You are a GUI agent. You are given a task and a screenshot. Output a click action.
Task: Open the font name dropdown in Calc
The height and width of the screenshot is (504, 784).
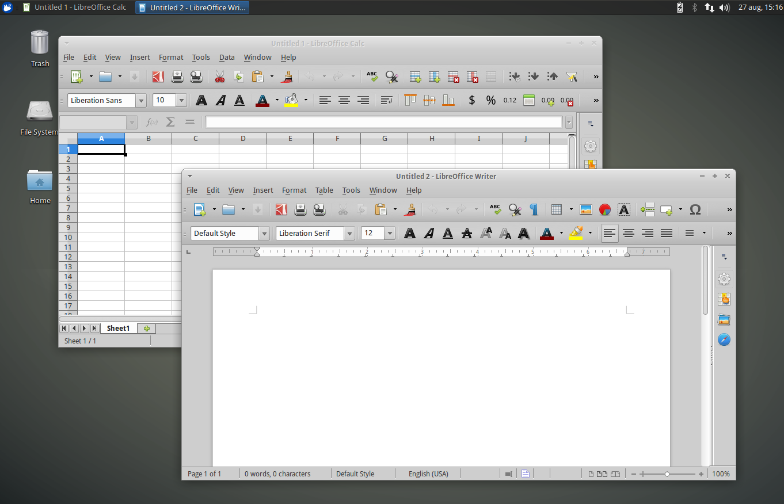141,100
